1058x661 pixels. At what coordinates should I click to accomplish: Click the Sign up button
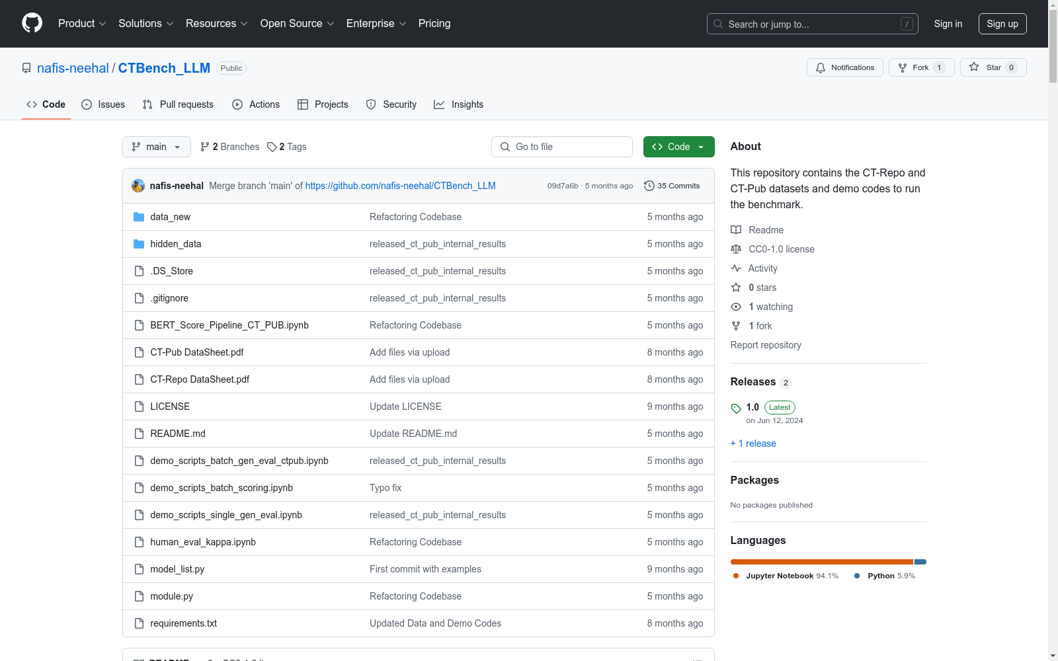click(1002, 24)
